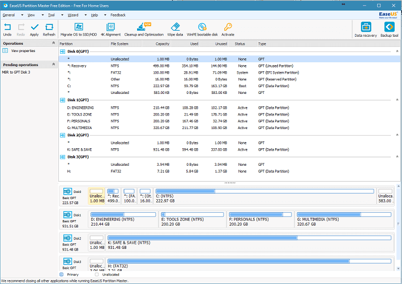Click the Activate key icon
The width and height of the screenshot is (402, 284).
[x=228, y=27]
